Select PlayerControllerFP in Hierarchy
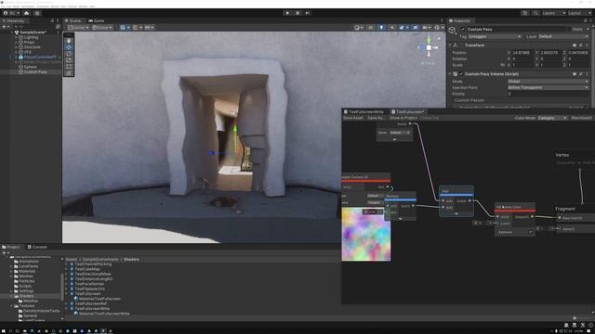 [x=40, y=58]
